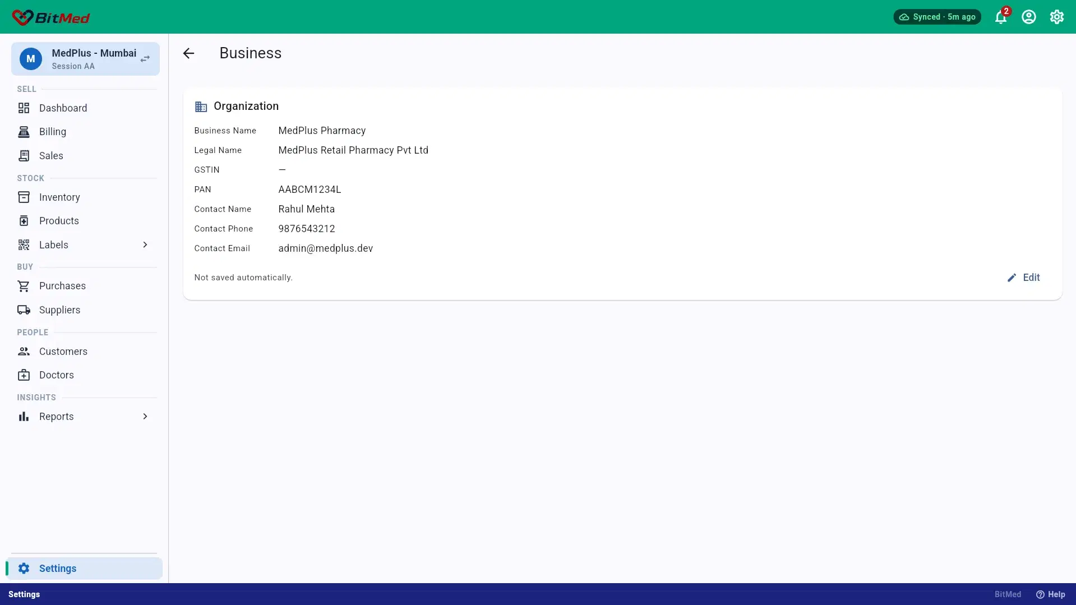Click the Session AA label
Viewport: 1076px width, 605px height.
[73, 66]
